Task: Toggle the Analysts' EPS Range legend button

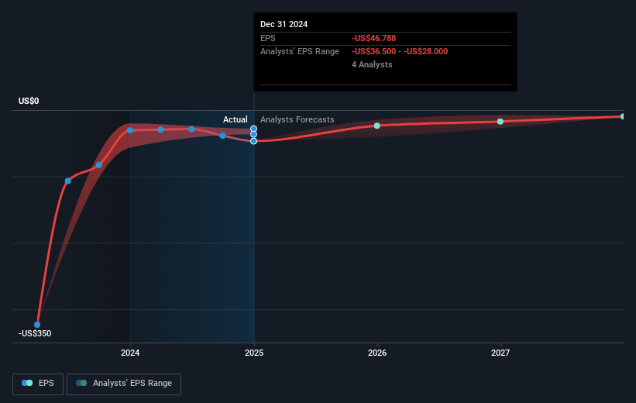Action: point(124,384)
